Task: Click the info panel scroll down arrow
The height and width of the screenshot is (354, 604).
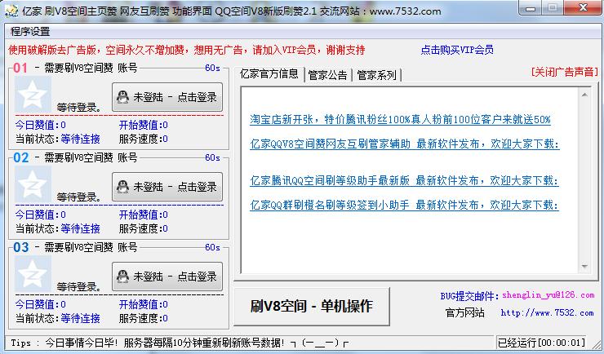Action: pyautogui.click(x=584, y=266)
